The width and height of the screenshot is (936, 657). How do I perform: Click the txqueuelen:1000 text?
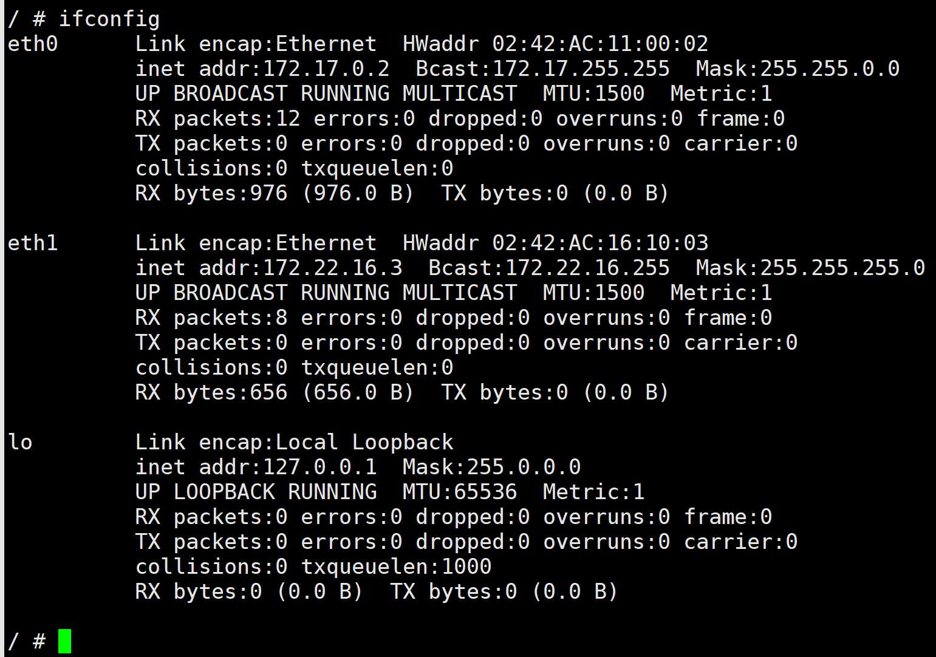point(396,567)
